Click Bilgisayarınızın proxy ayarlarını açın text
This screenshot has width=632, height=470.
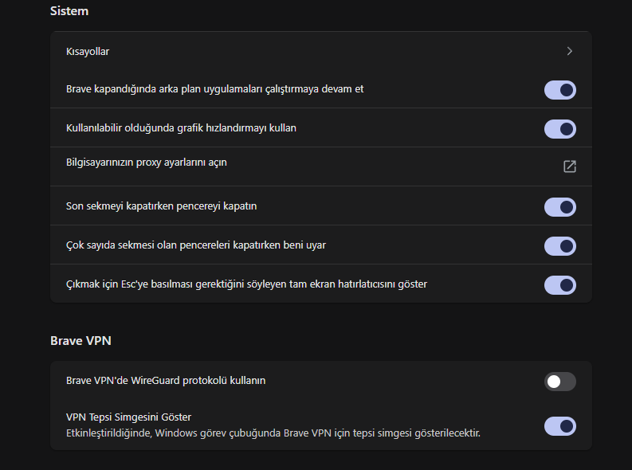tap(147, 163)
